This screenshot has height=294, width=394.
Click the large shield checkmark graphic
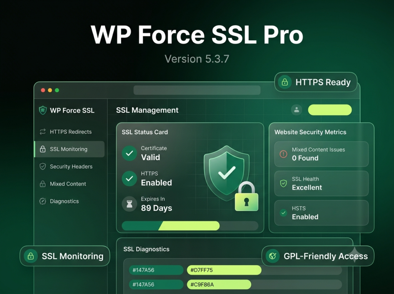pos(227,173)
